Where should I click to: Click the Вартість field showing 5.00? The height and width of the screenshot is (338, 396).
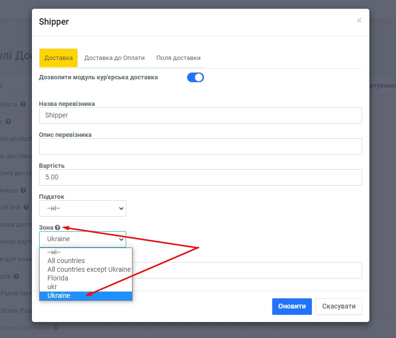pyautogui.click(x=200, y=177)
